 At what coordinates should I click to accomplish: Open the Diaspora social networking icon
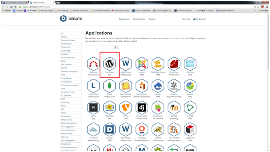(x=174, y=86)
